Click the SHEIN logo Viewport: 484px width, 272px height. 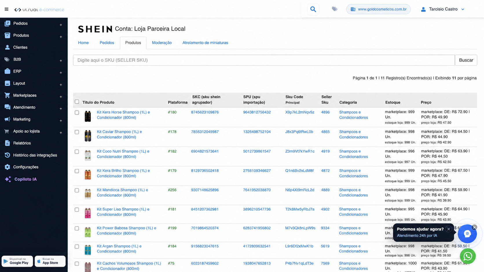click(95, 29)
